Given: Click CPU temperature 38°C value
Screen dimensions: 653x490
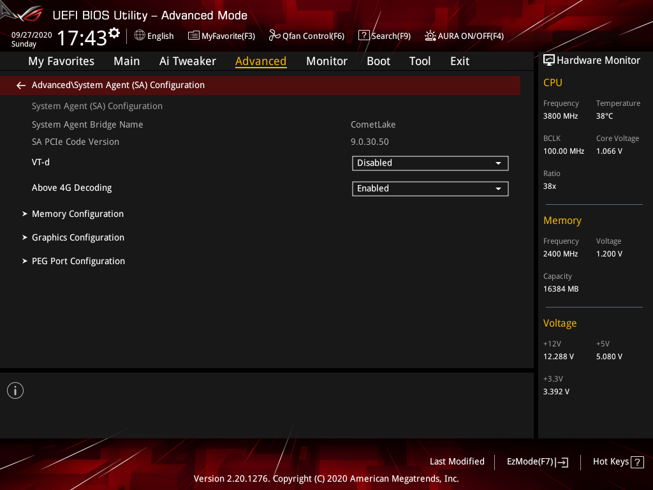Looking at the screenshot, I should pyautogui.click(x=605, y=116).
